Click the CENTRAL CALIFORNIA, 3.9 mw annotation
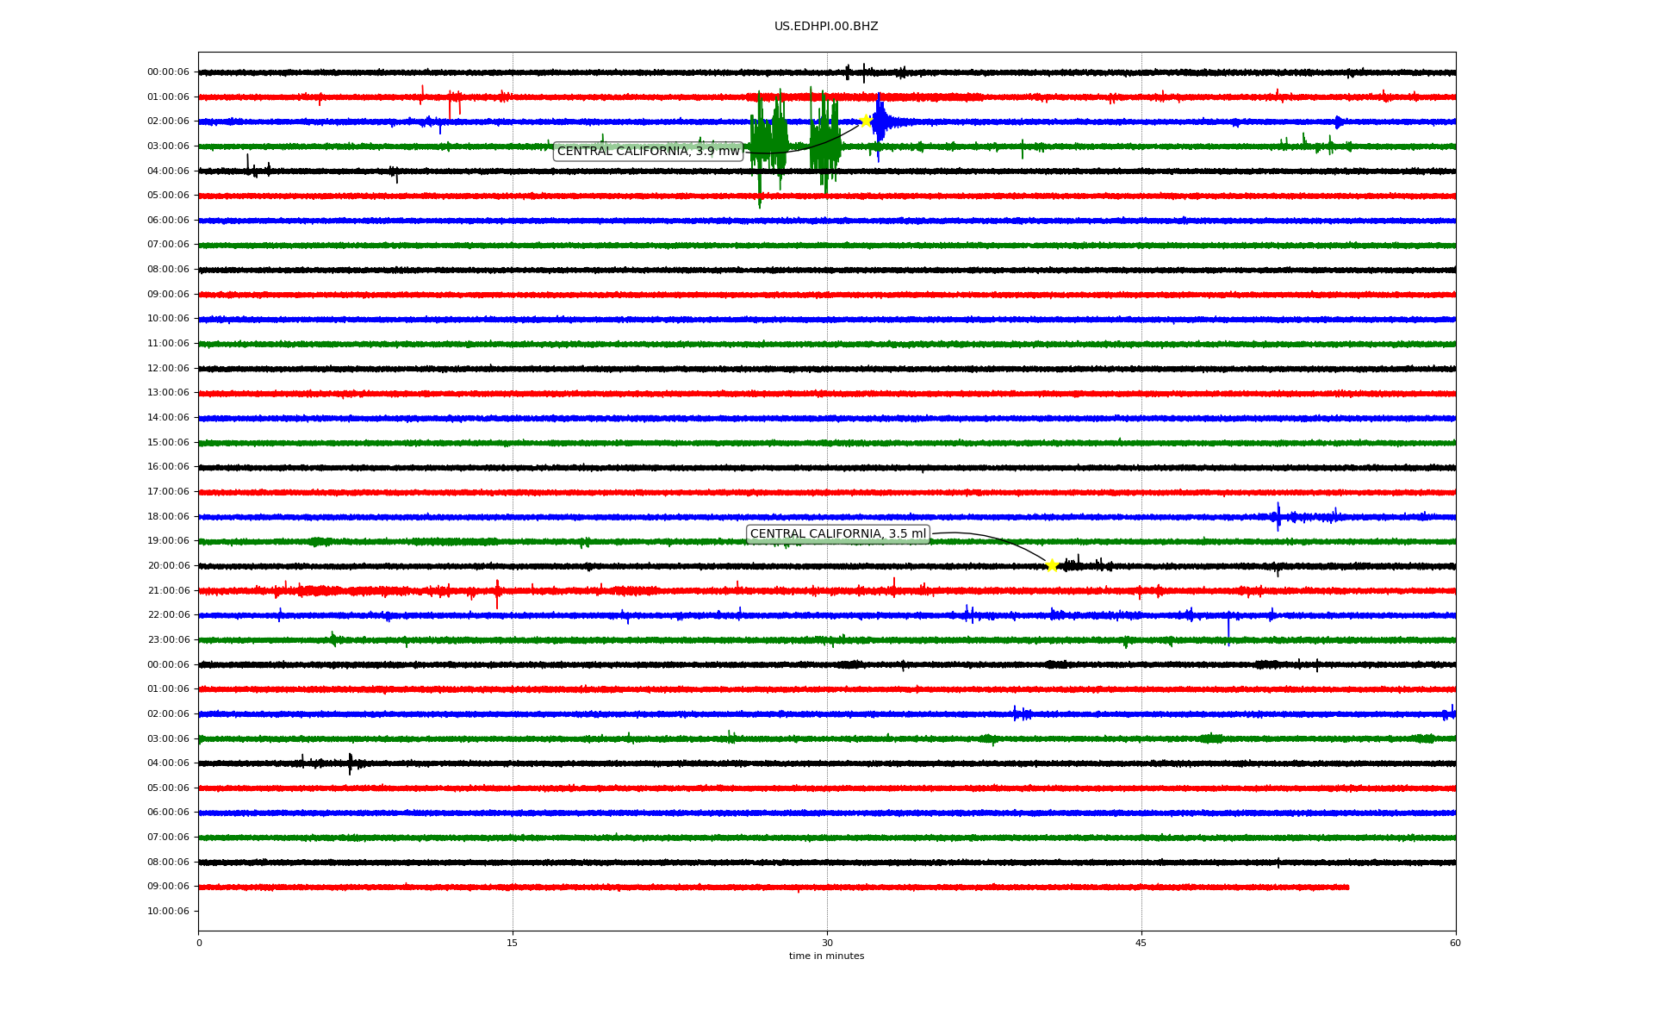The height and width of the screenshot is (1034, 1654). (648, 152)
